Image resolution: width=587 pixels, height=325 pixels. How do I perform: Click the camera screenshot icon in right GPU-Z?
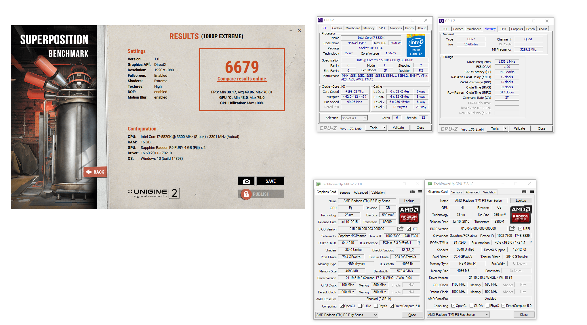(x=524, y=192)
